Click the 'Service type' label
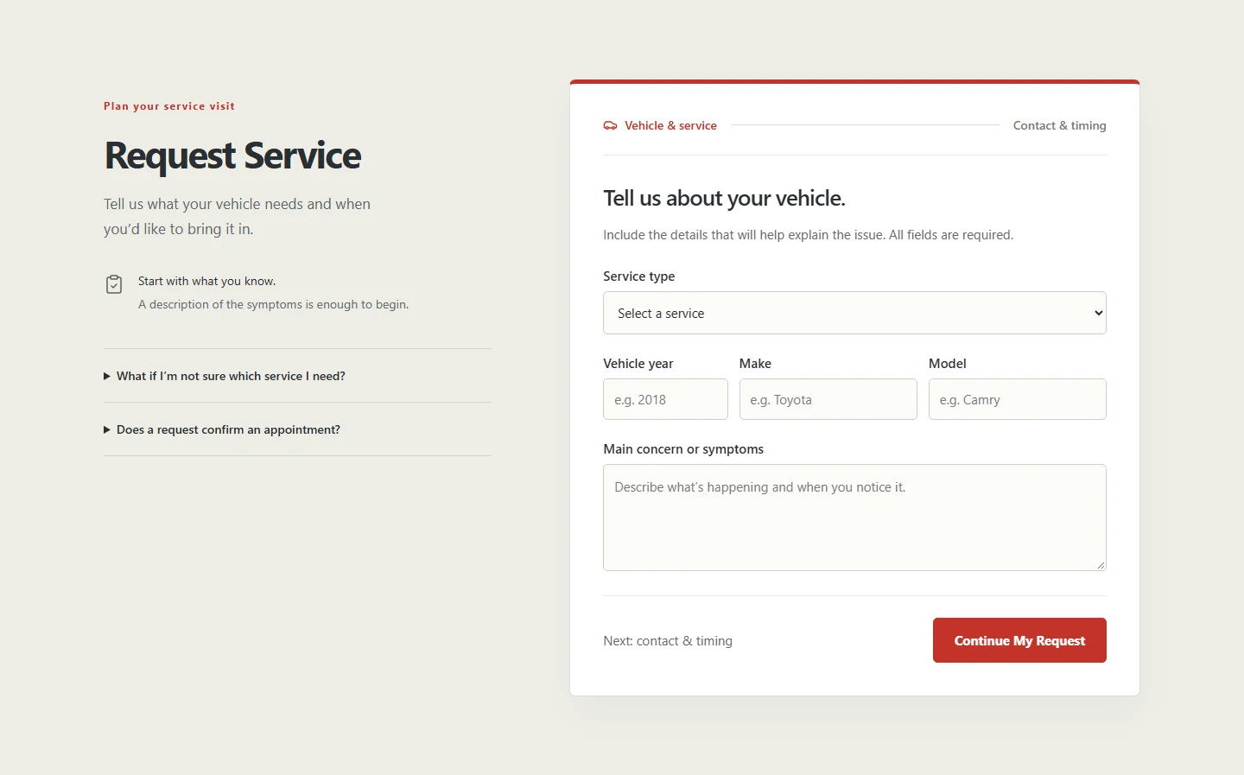The width and height of the screenshot is (1244, 775). coord(638,276)
